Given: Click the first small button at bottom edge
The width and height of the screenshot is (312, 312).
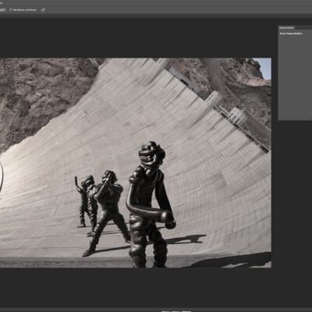Looking at the screenshot, I should (165, 311).
